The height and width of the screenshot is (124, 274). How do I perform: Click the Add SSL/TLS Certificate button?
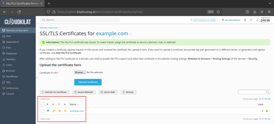click(x=55, y=92)
